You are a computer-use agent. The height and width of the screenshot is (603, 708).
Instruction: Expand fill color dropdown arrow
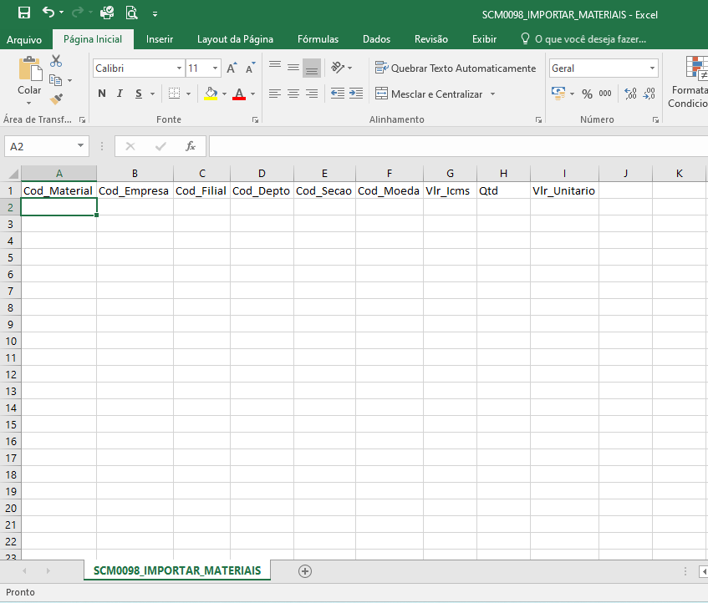[x=224, y=94]
